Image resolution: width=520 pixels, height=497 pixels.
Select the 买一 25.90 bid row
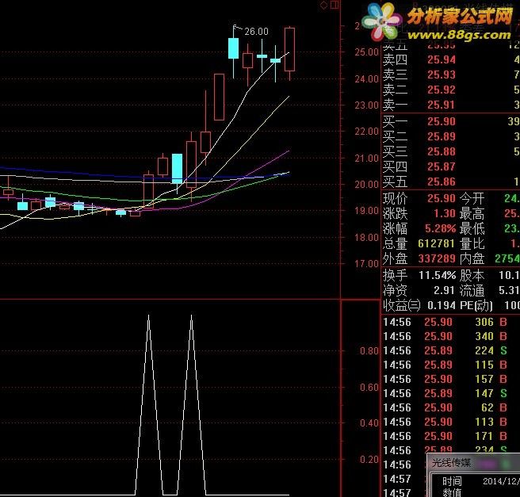451,121
